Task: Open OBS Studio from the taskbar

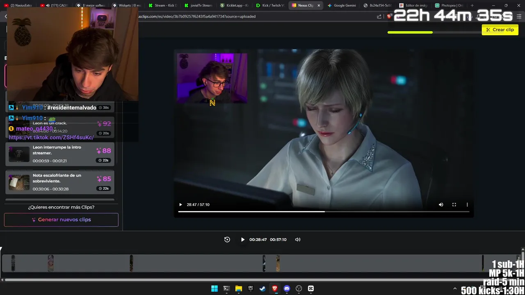Action: pyautogui.click(x=299, y=288)
